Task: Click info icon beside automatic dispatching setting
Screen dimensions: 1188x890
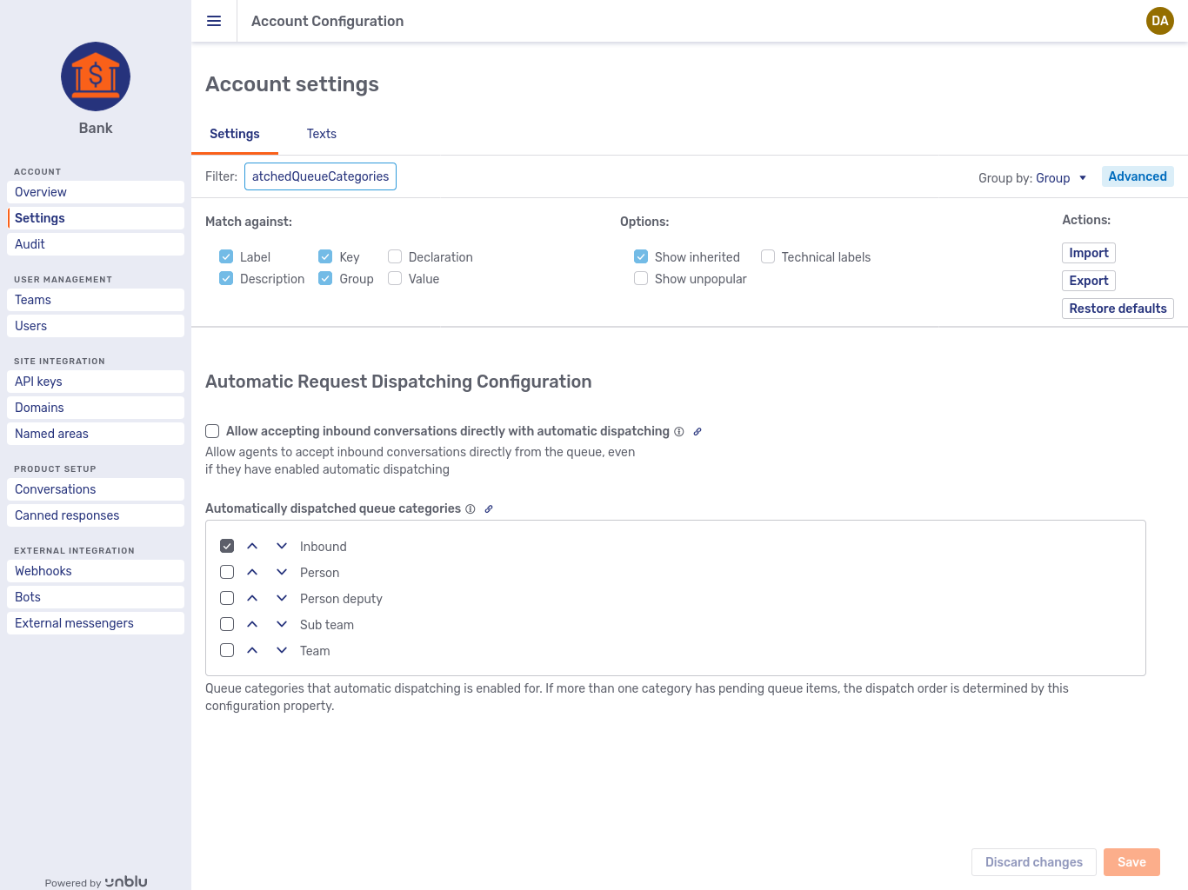Action: 678,431
